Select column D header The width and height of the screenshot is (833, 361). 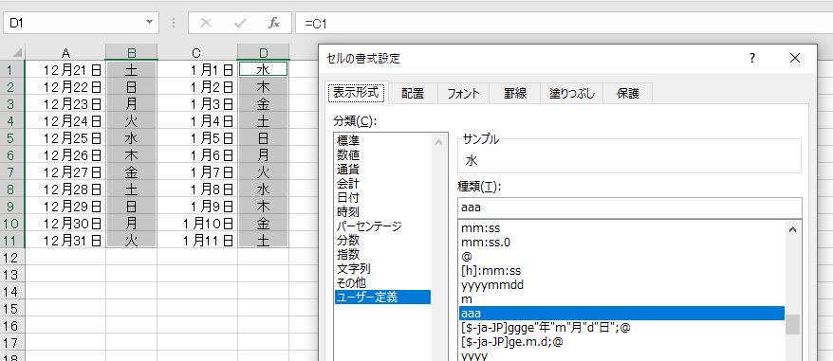tap(263, 52)
